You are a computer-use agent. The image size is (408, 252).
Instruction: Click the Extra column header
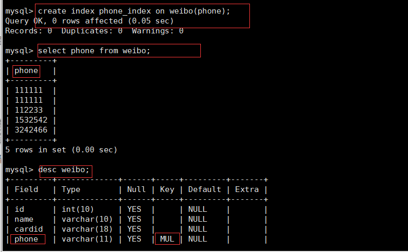(247, 189)
